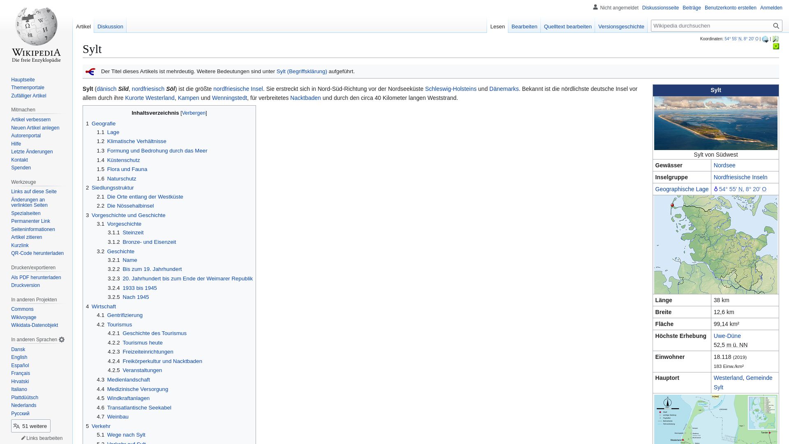Click the PDF download icon in Werkzeuge
Viewport: 789px width, 444px height.
coord(36,277)
